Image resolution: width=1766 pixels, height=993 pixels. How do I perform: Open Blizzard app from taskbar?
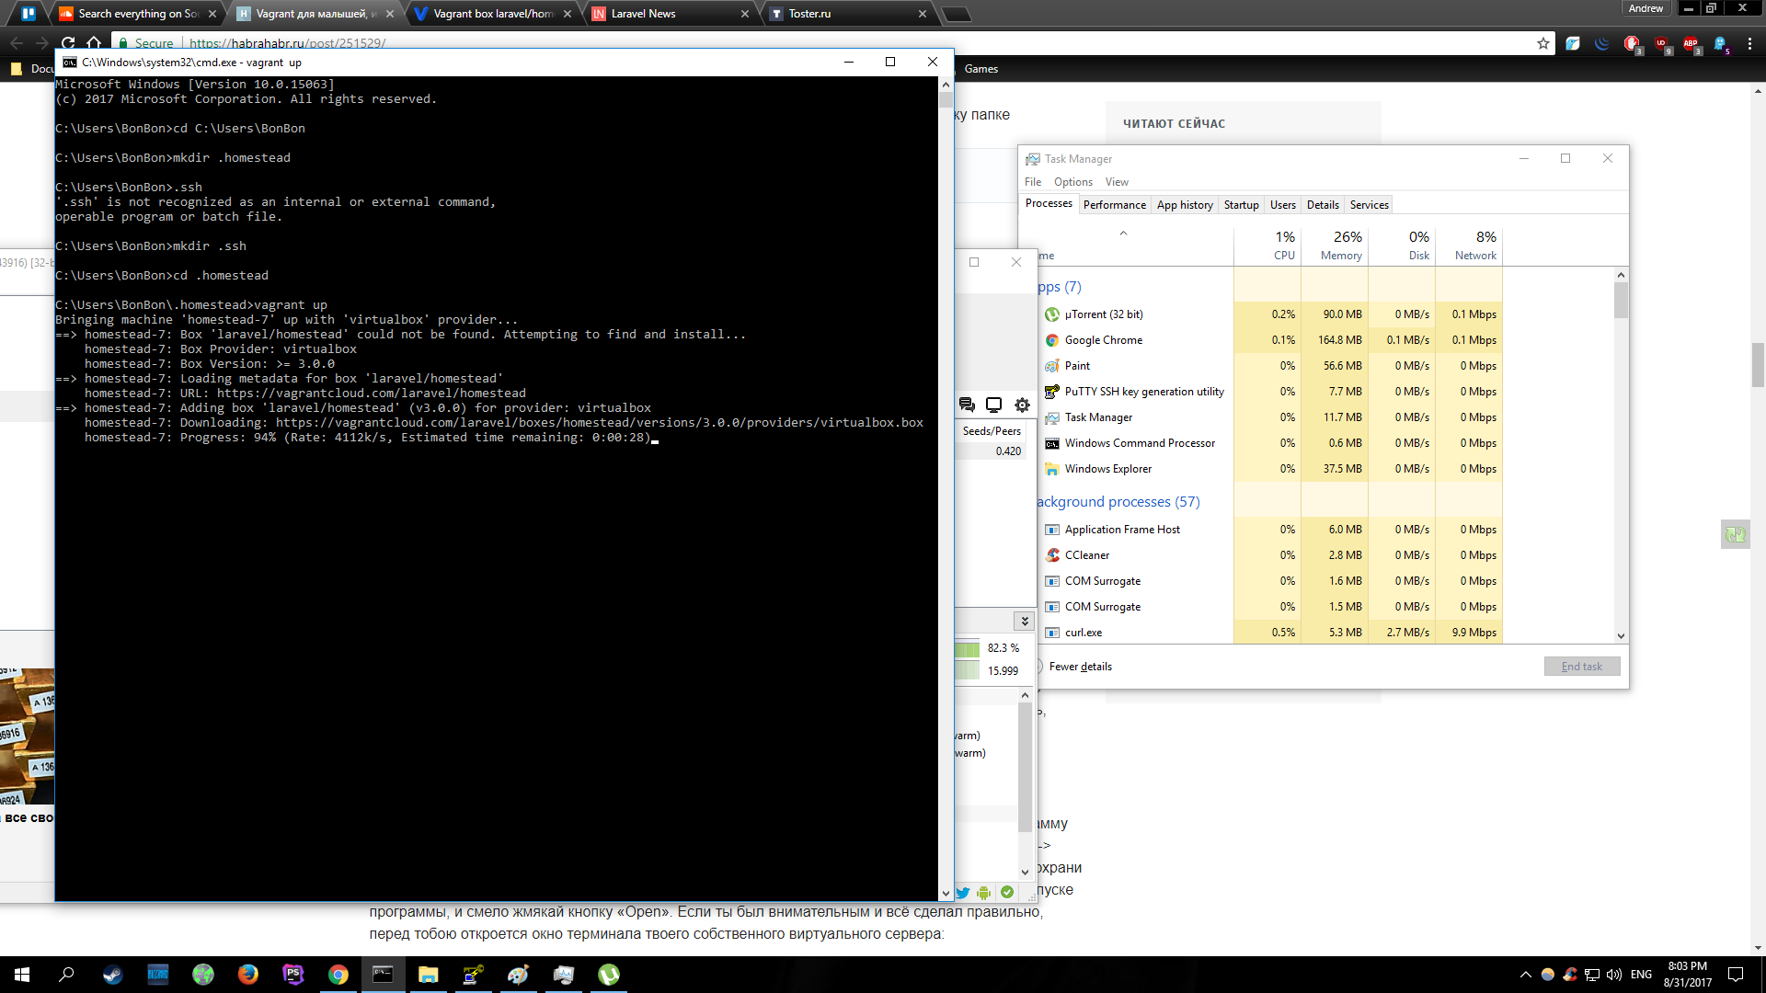[x=157, y=975]
